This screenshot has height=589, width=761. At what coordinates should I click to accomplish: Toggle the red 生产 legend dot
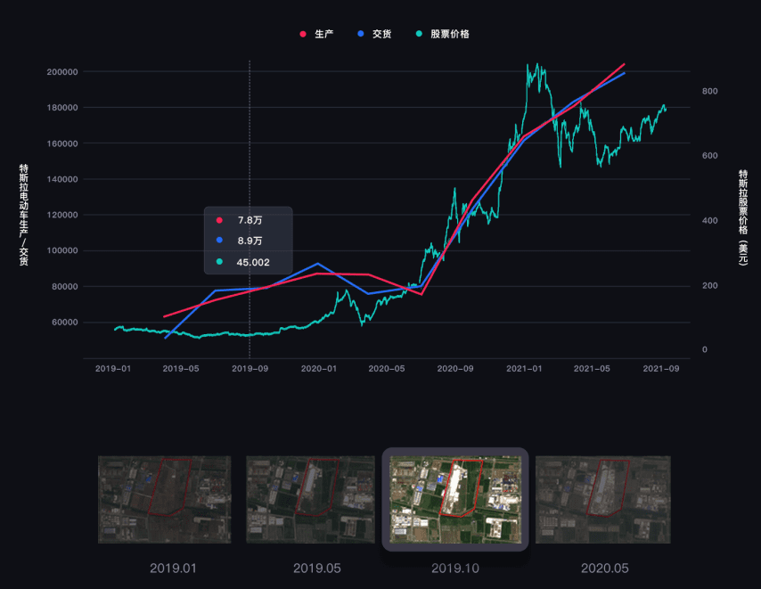303,34
